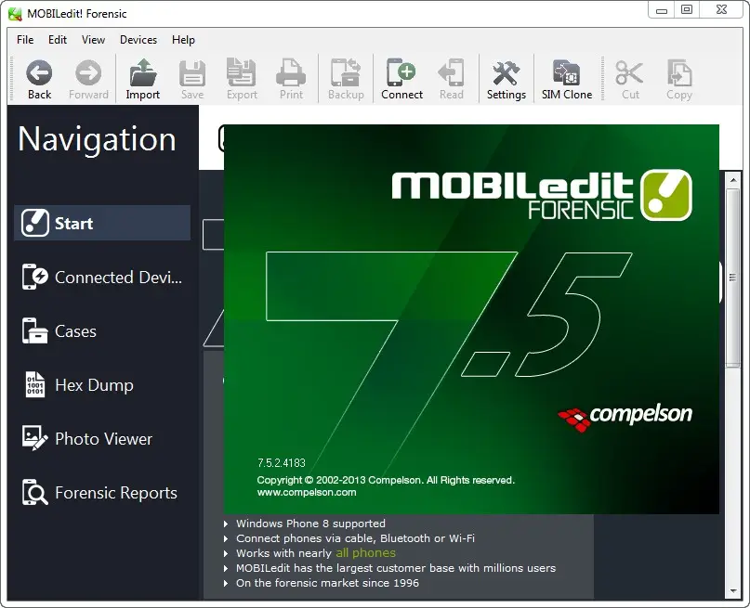Click the Compelson logo on splash
Viewport: 750px width, 608px height.
(625, 417)
